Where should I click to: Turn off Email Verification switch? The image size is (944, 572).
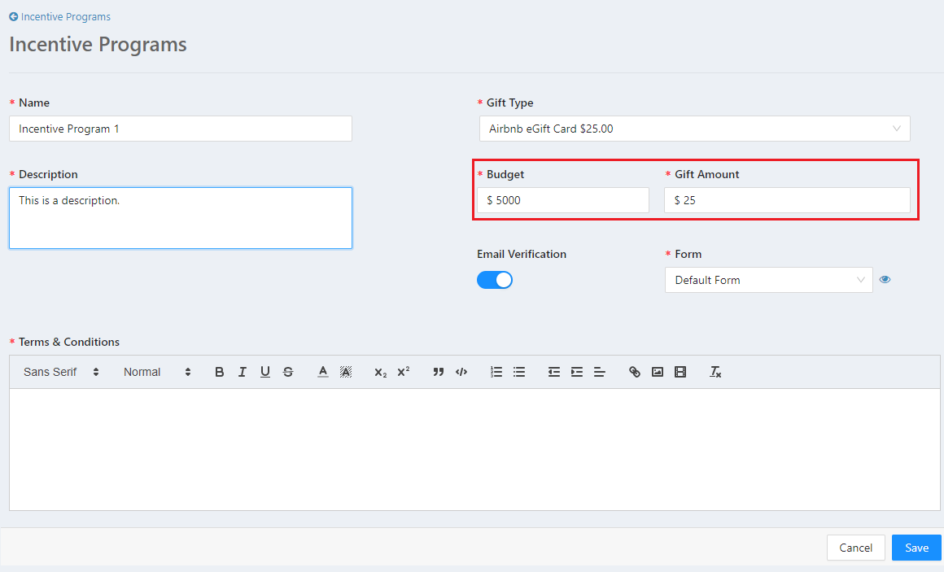pyautogui.click(x=494, y=280)
